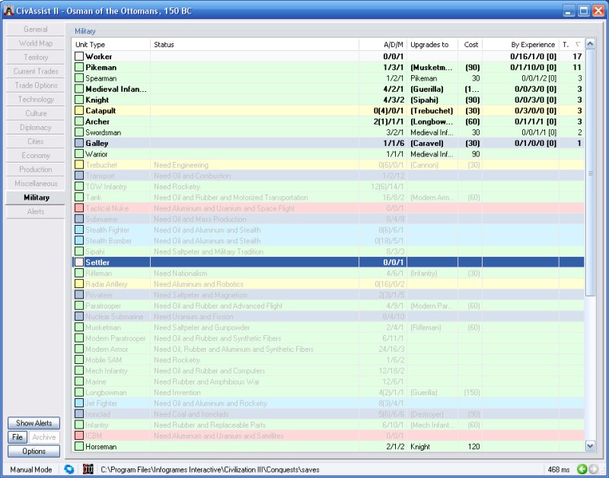Click the CivAssist II title bar icon
This screenshot has width=609, height=478.
[x=8, y=11]
